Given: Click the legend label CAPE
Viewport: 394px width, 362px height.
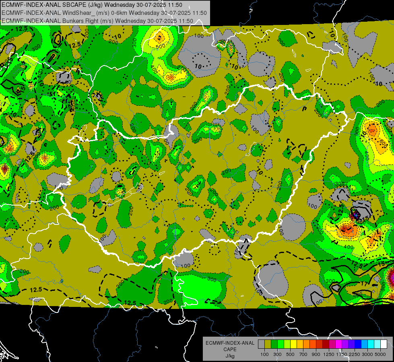Looking at the screenshot, I should point(230,349).
